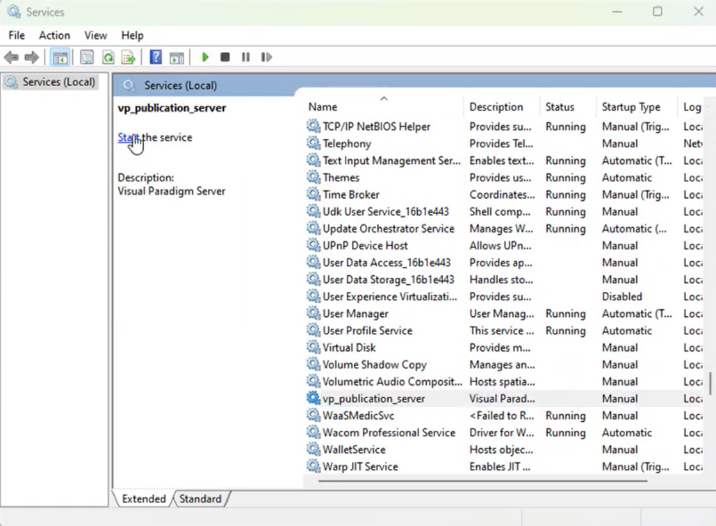Toggle the console tree visibility
This screenshot has width=716, height=526.
pyautogui.click(x=60, y=57)
